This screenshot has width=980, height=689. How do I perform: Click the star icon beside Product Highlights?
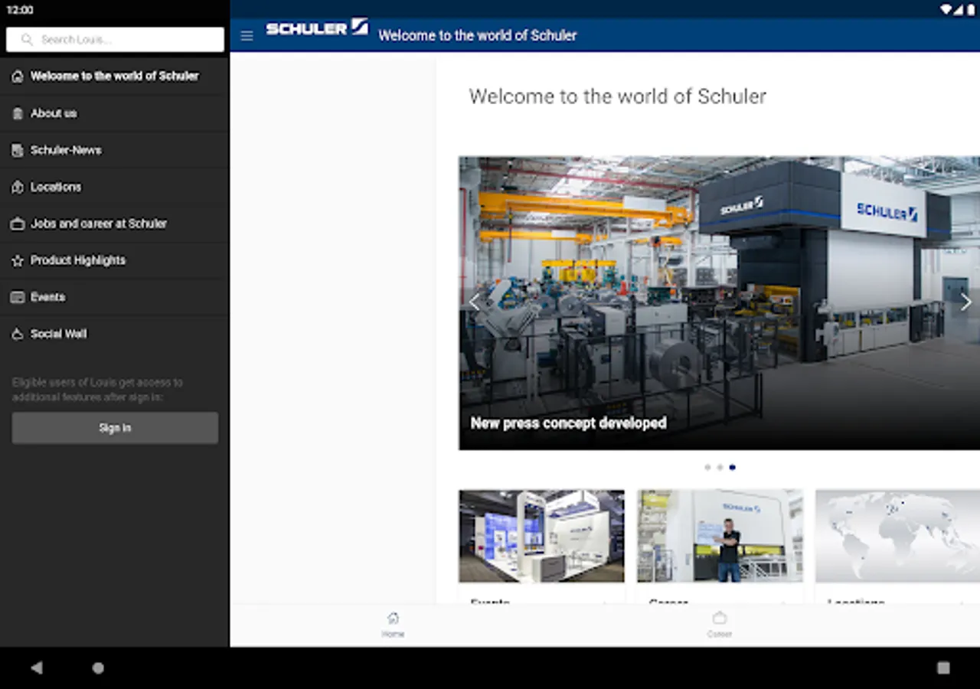coord(18,260)
